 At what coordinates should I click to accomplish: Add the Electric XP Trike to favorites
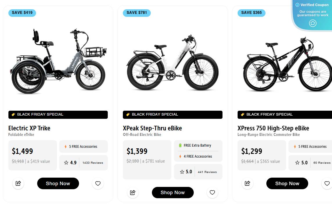tap(98, 183)
